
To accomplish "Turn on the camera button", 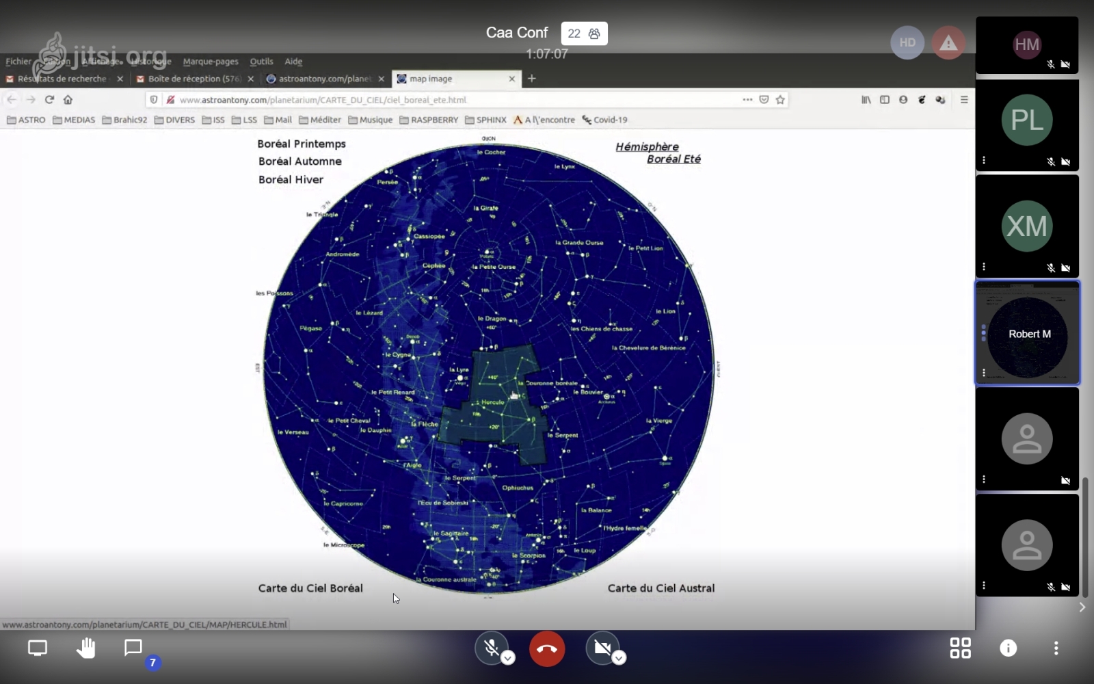I will tap(602, 648).
